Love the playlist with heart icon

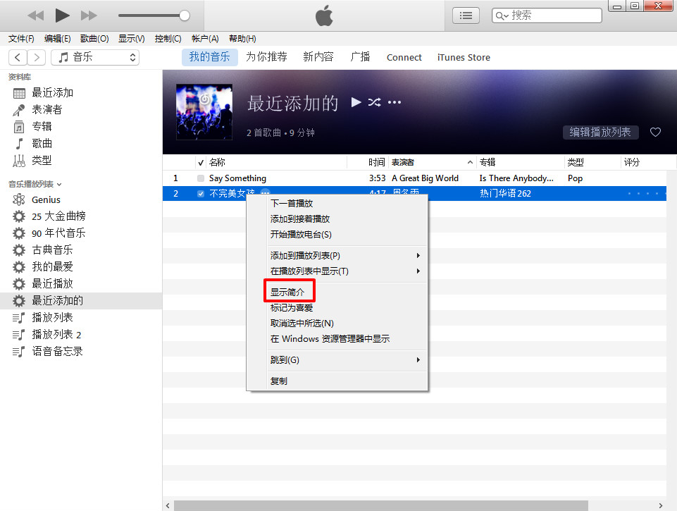[655, 133]
